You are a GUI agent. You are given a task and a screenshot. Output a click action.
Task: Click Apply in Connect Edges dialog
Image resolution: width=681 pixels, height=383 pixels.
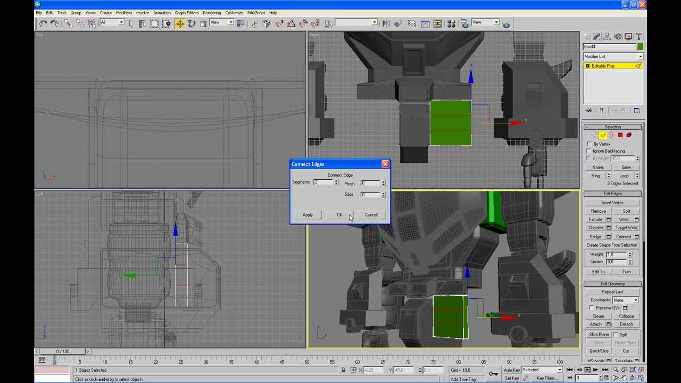pos(308,215)
